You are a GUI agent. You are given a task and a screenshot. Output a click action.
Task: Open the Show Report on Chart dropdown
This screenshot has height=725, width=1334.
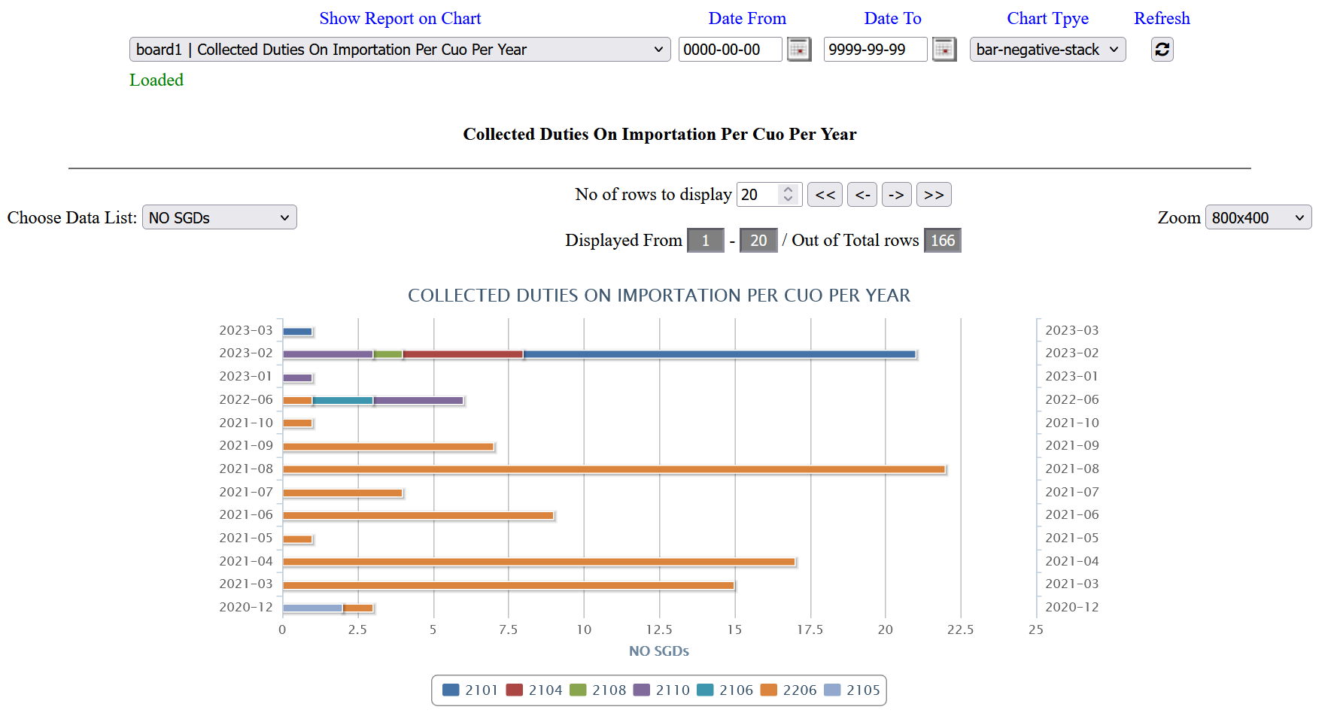(400, 50)
